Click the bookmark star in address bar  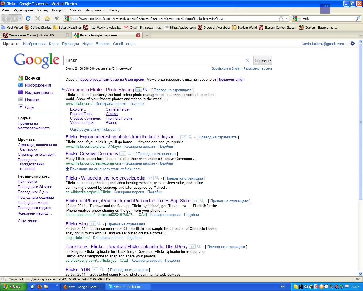coord(281,18)
